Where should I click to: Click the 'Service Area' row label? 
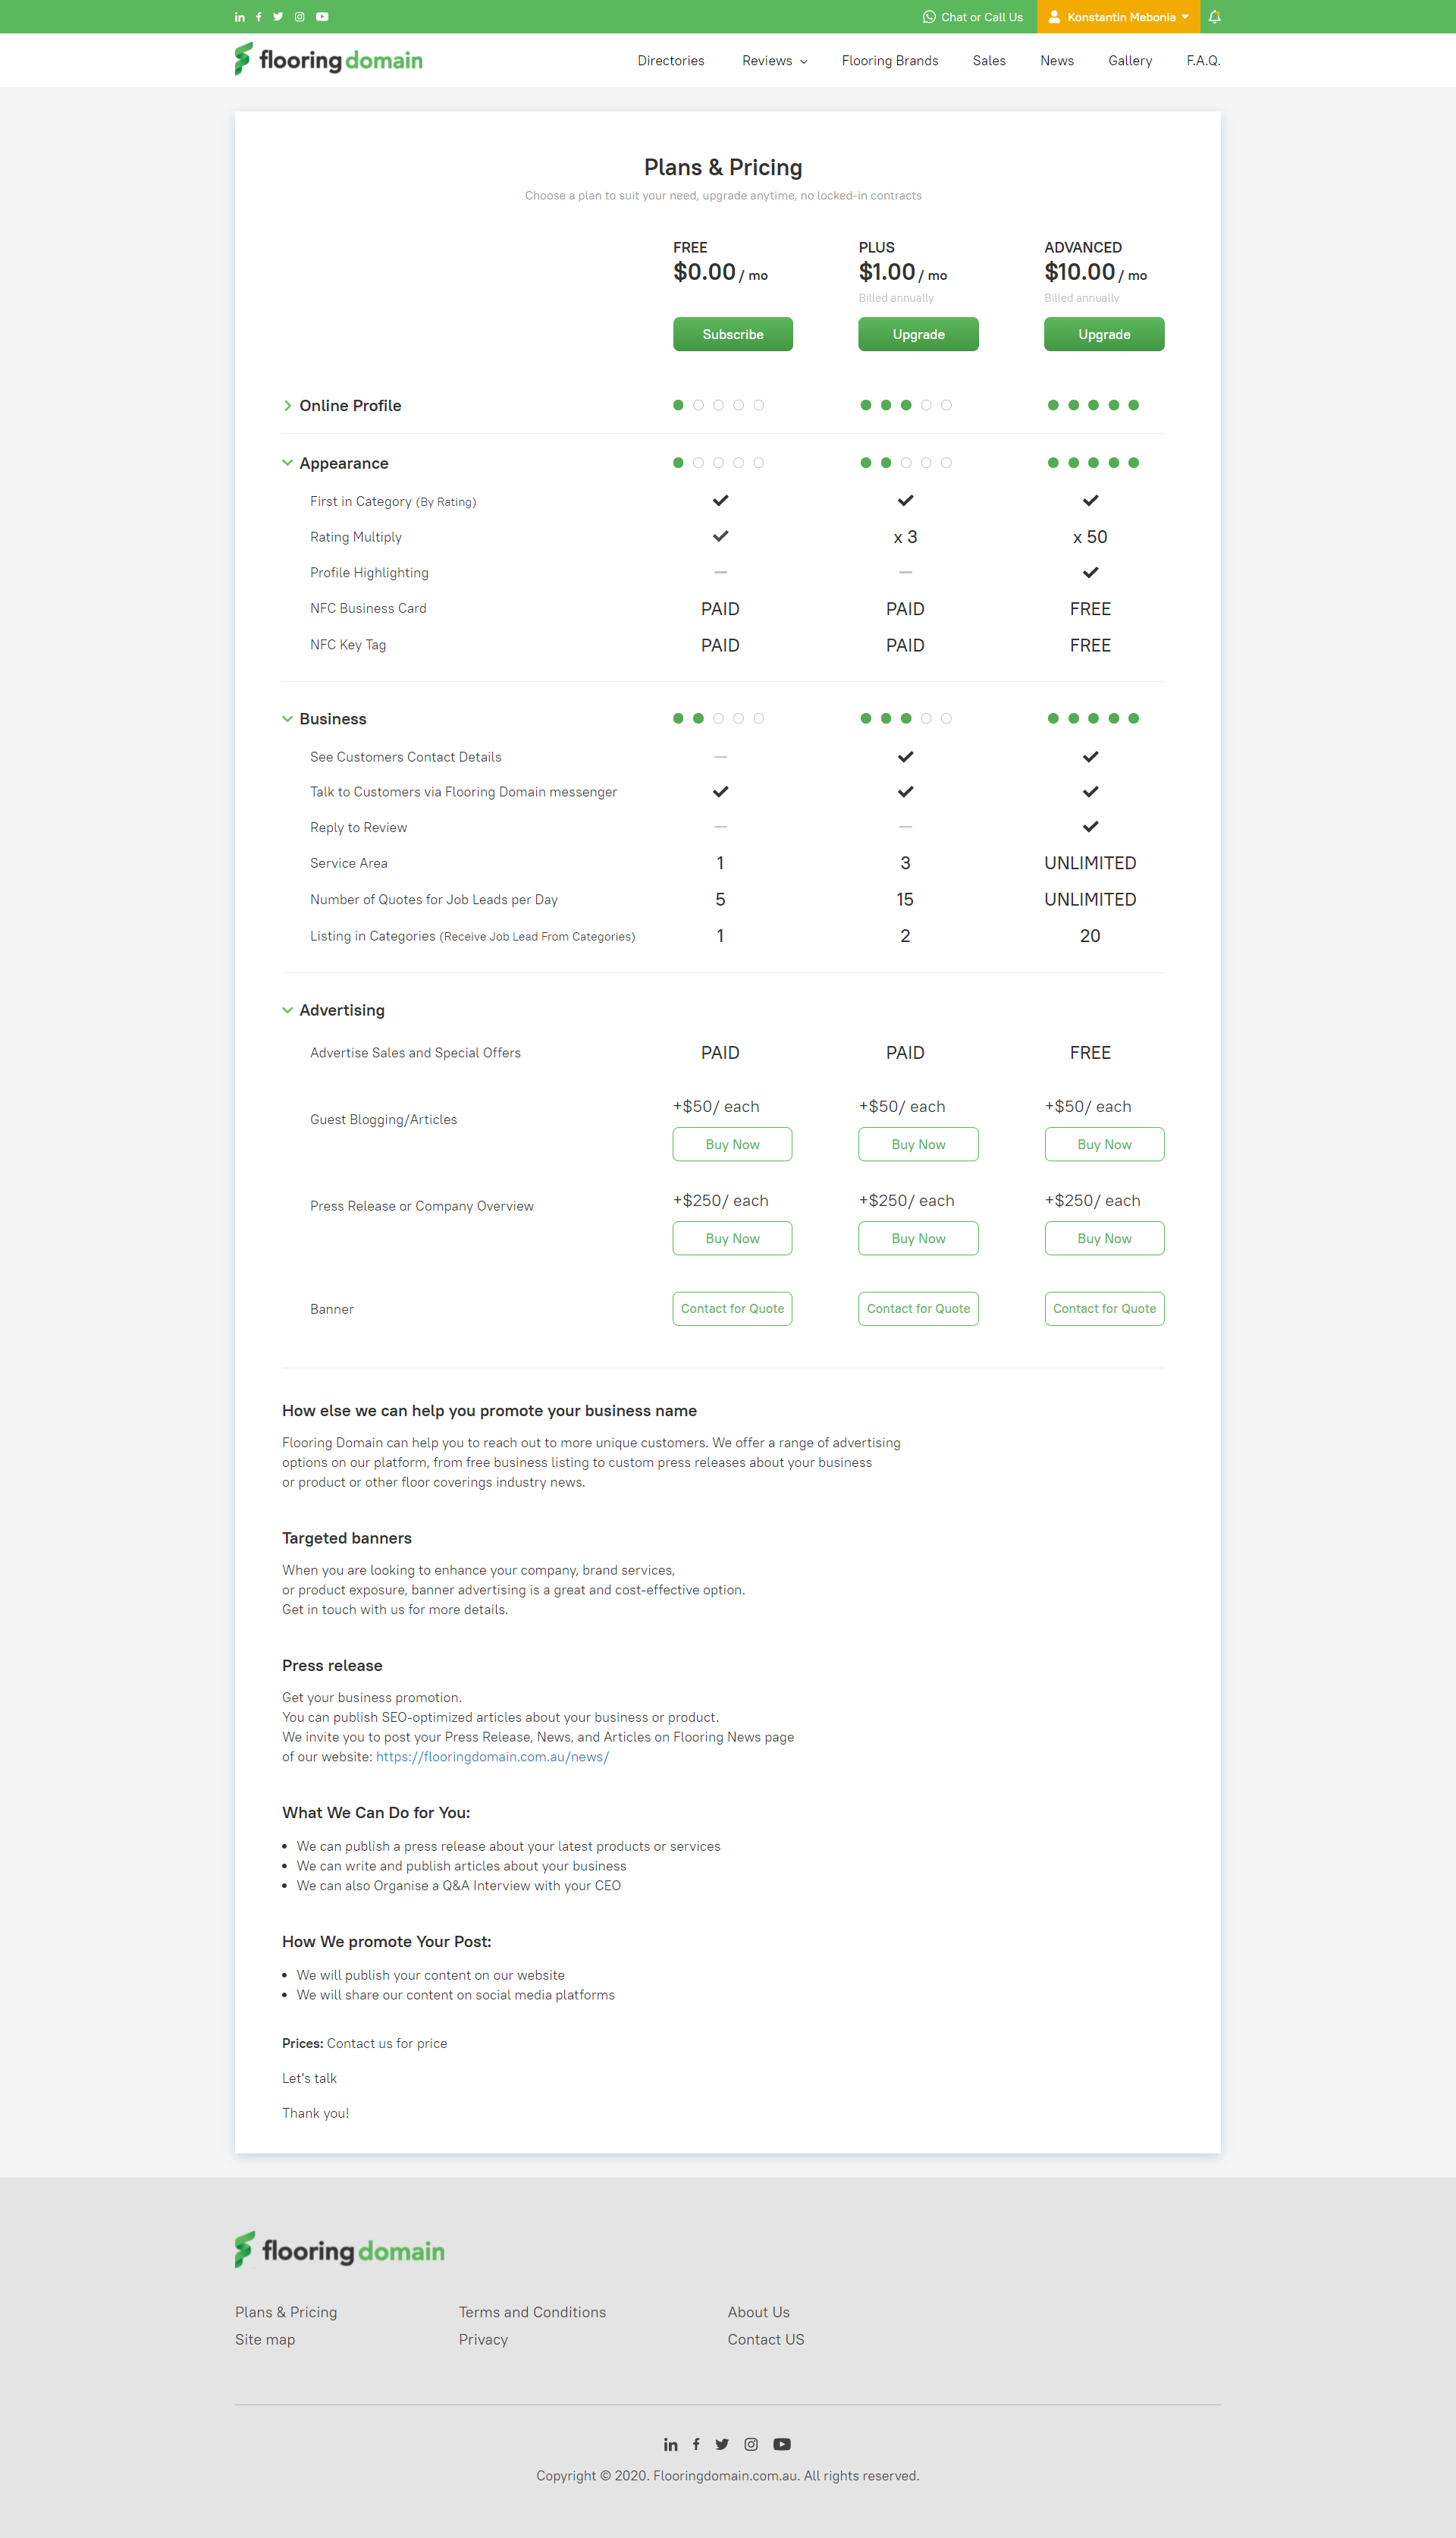click(x=348, y=863)
